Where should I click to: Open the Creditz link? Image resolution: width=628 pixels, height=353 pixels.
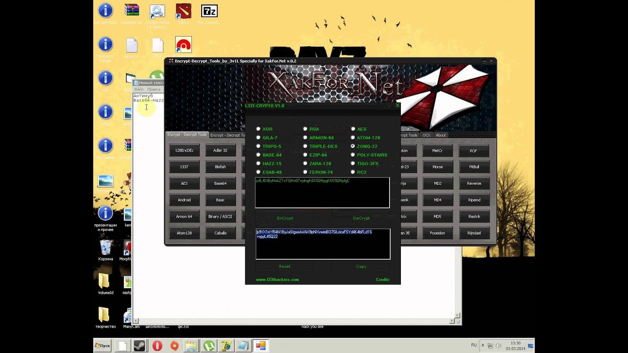tap(383, 279)
